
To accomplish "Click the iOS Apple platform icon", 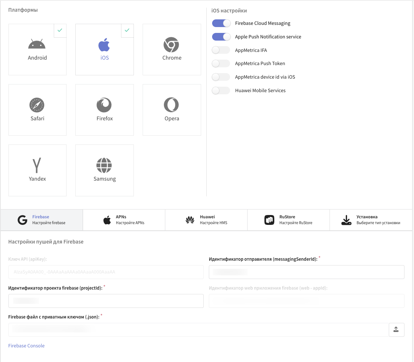I will [104, 45].
